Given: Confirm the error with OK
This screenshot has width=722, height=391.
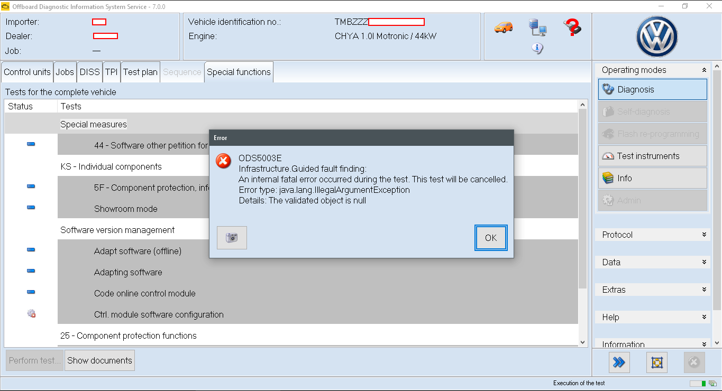Looking at the screenshot, I should pyautogui.click(x=491, y=238).
